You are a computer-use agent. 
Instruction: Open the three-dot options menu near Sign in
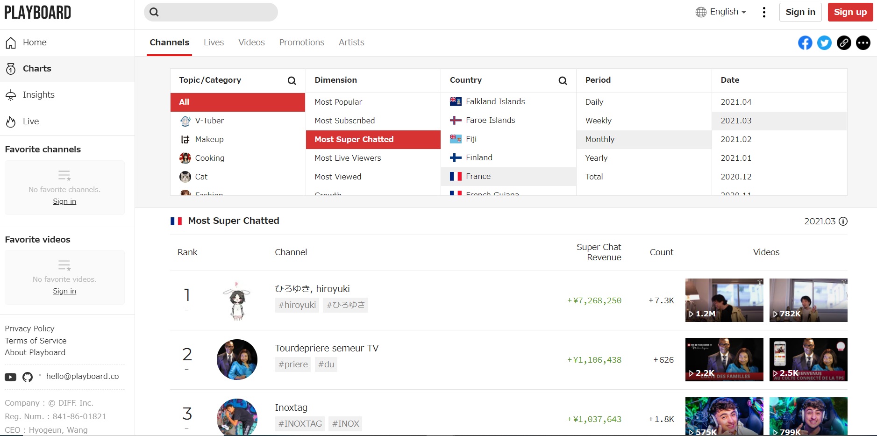pos(764,12)
